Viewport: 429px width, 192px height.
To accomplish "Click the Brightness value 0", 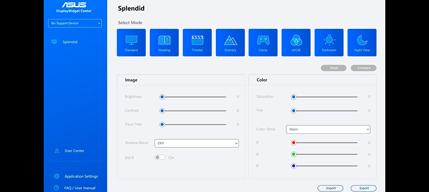I will click(x=238, y=97).
